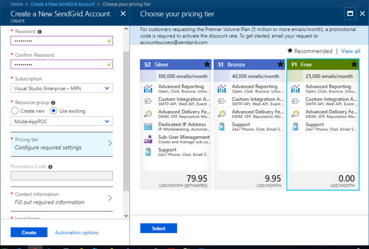The height and width of the screenshot is (249, 369).
Task: Open the ModerAppPOC resource group dropdown
Action: click(x=61, y=122)
